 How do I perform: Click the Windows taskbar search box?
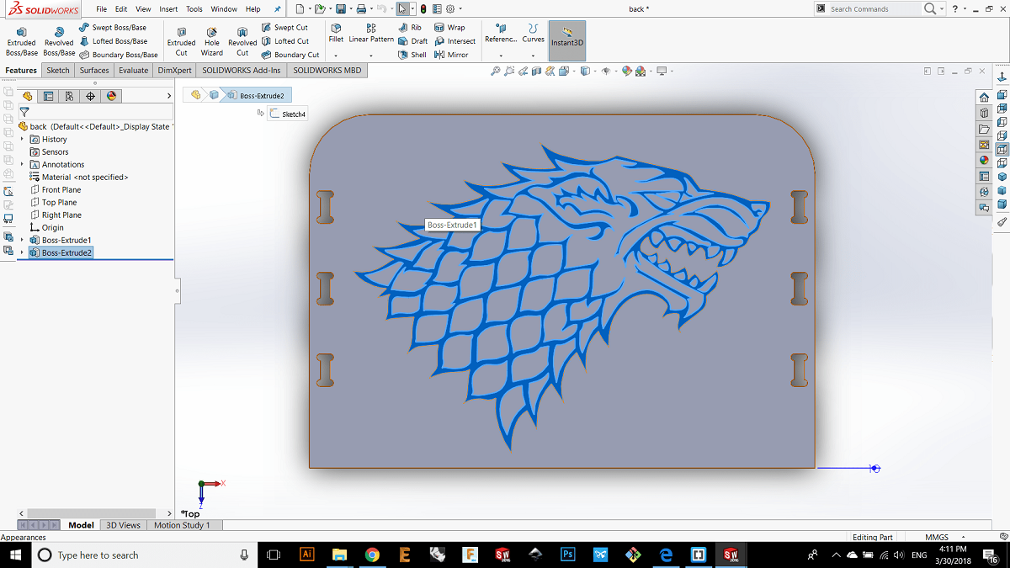tap(145, 555)
